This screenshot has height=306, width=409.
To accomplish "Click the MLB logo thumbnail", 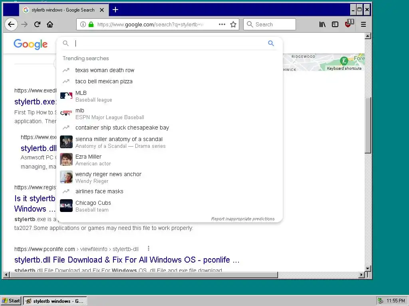I will point(66,96).
